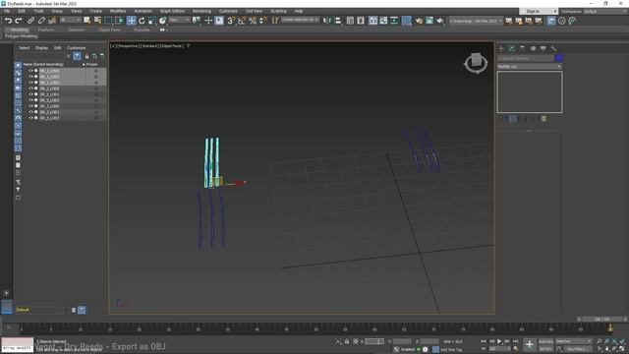Redo the action in main toolbar
Image resolution: width=629 pixels, height=354 pixels.
(x=18, y=21)
